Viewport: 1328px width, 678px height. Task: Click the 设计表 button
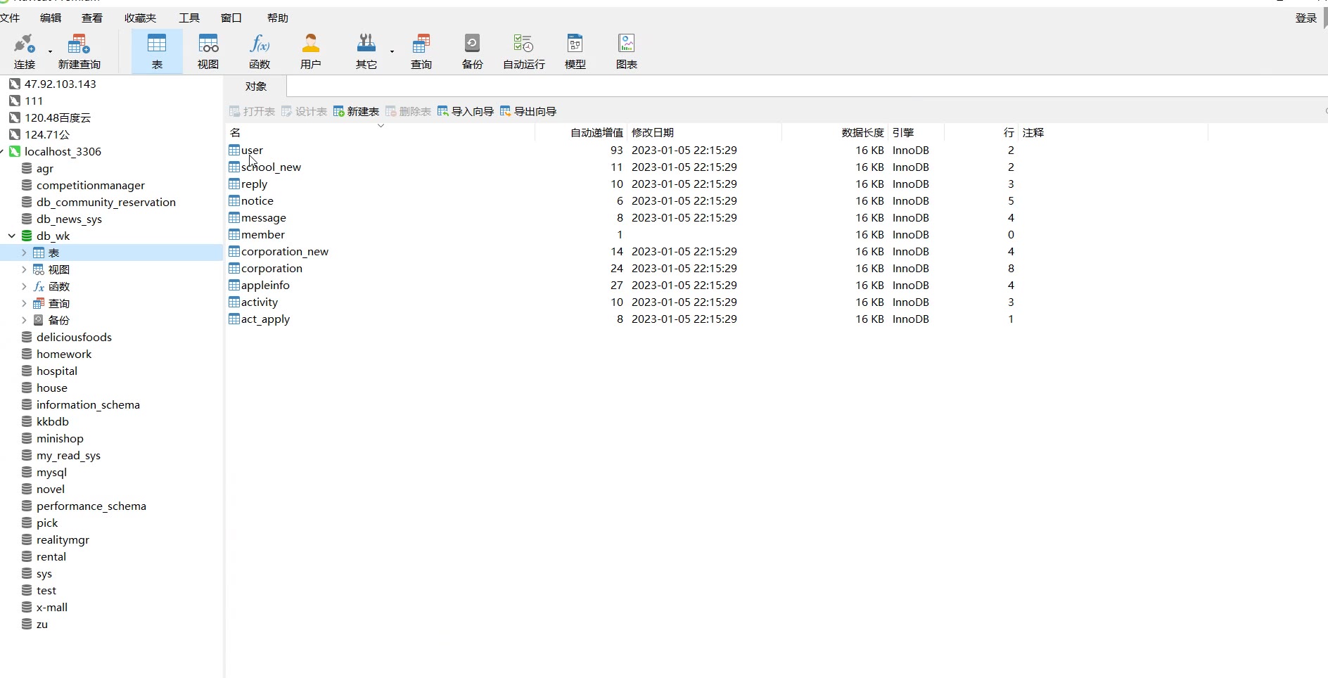pyautogui.click(x=304, y=111)
